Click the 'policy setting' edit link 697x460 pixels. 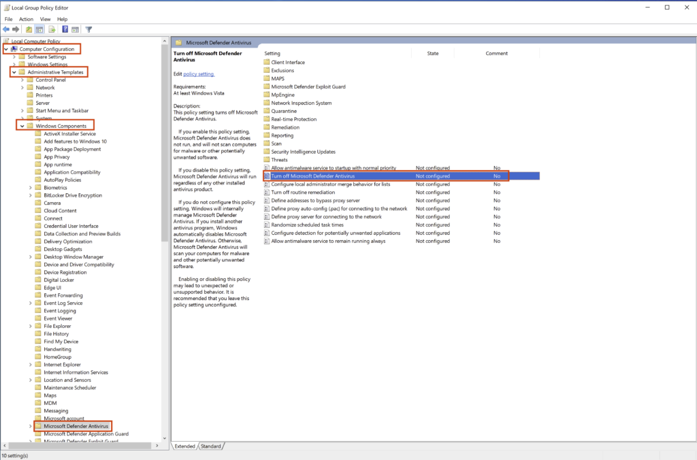199,73
